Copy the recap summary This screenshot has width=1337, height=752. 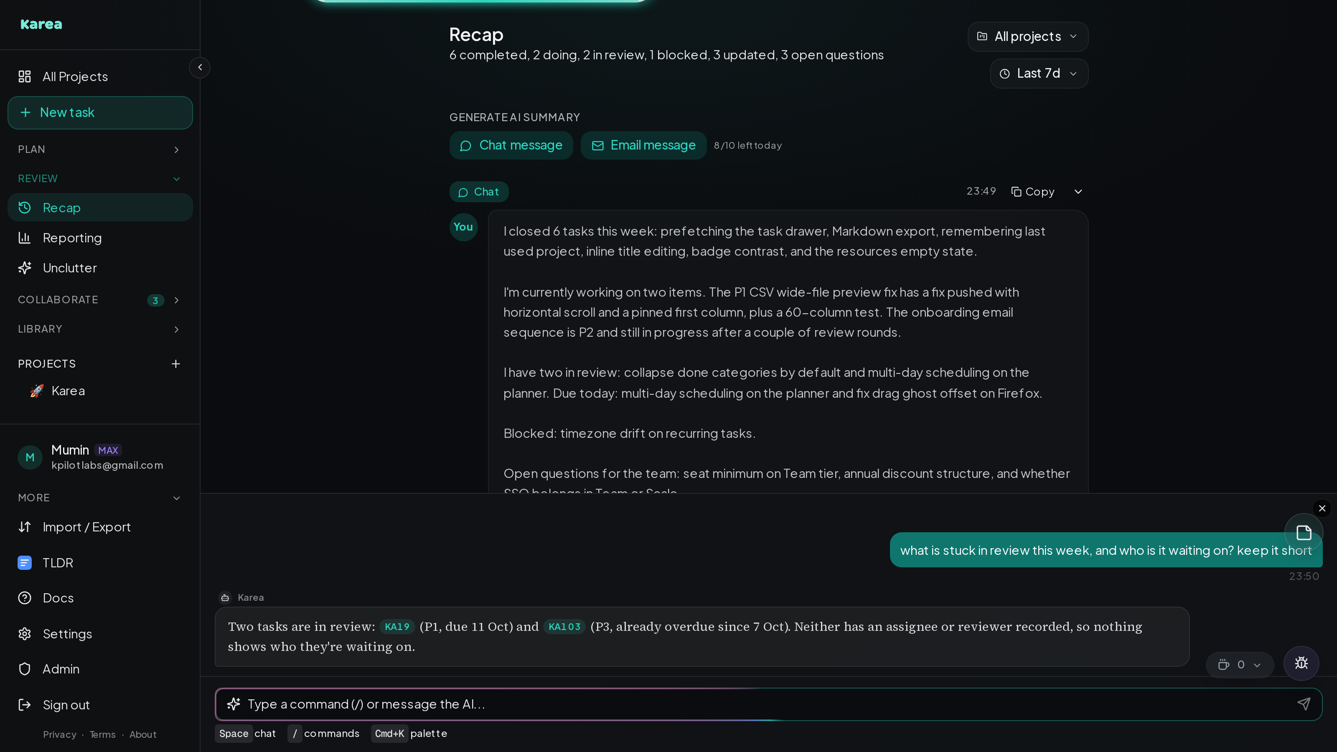1033,191
